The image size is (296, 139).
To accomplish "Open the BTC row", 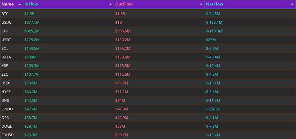I will coord(148,14).
